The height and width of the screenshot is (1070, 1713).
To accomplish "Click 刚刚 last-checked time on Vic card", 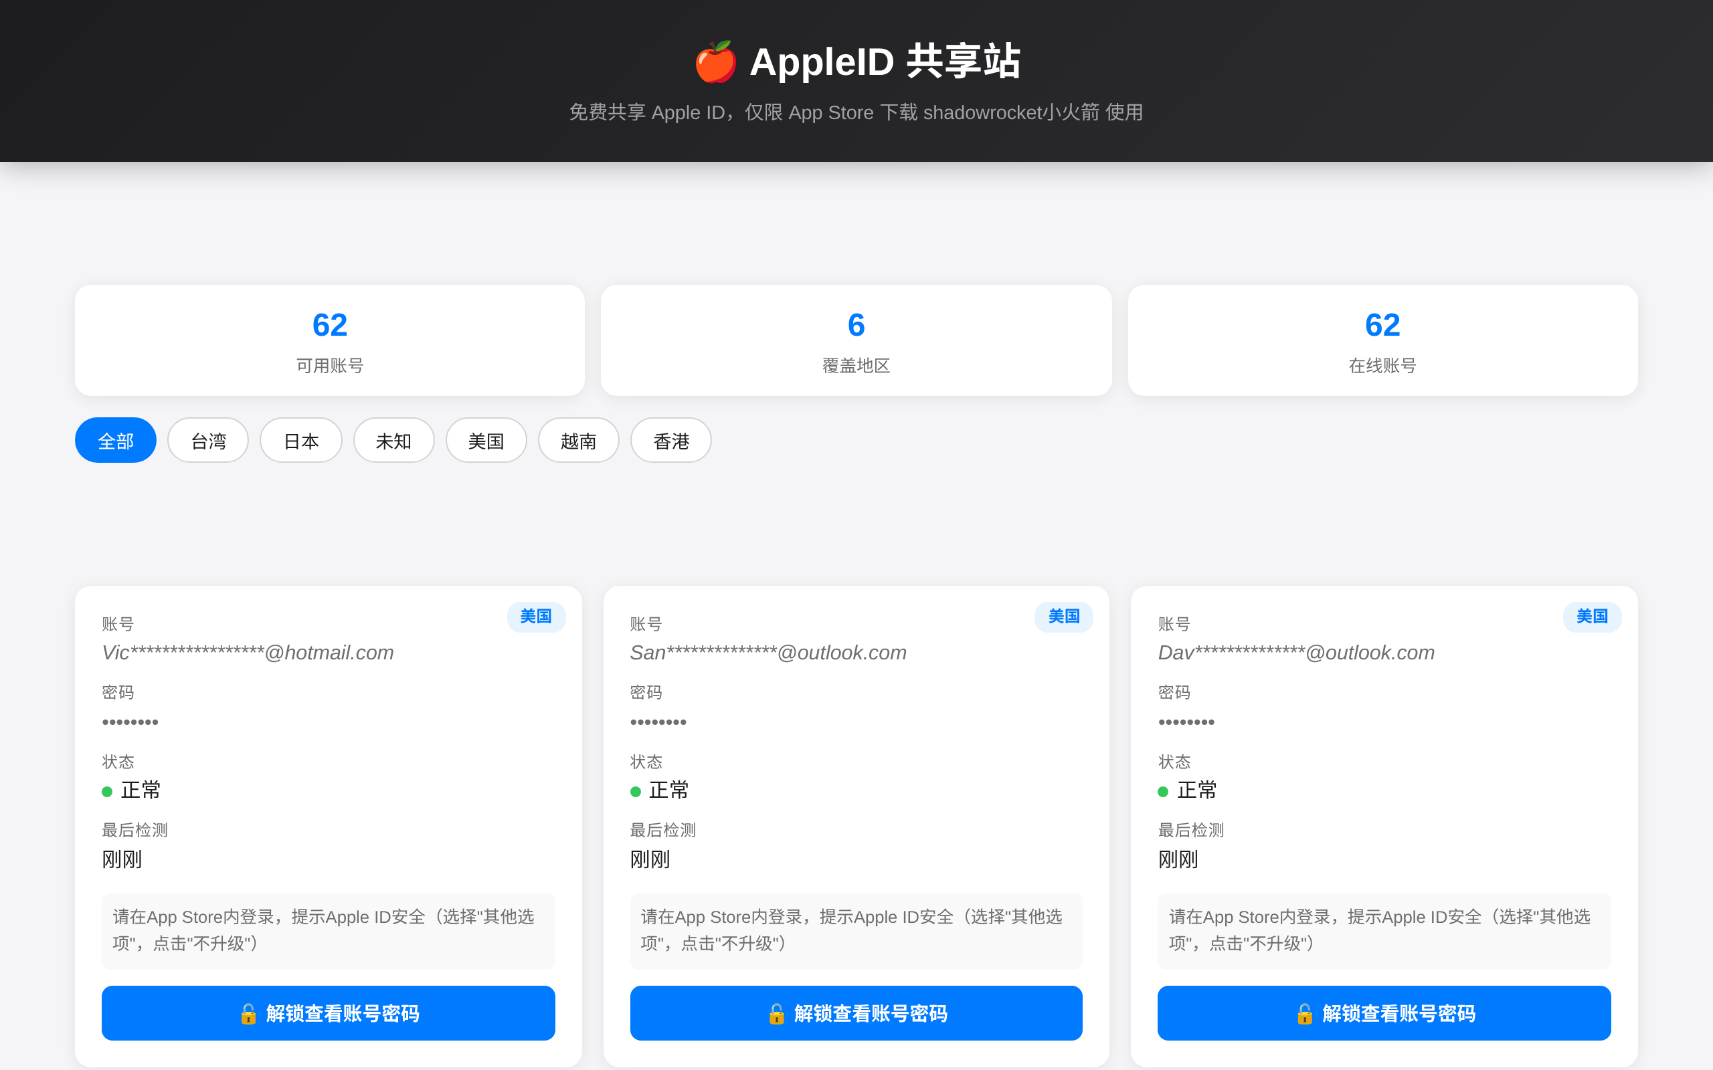I will 122,860.
